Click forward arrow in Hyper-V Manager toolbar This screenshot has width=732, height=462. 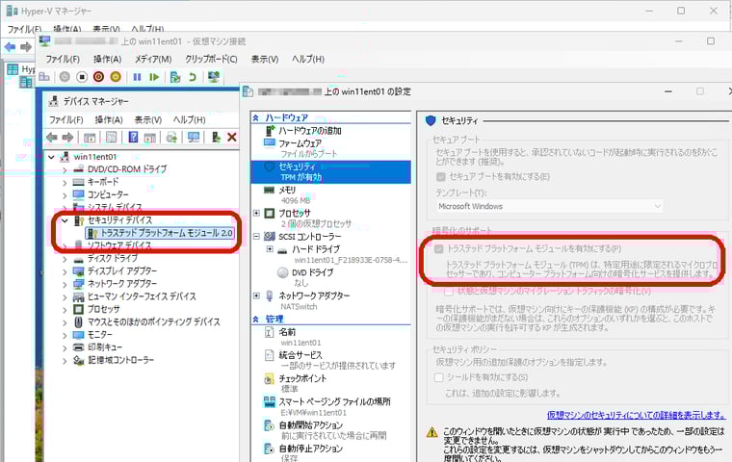[x=26, y=46]
